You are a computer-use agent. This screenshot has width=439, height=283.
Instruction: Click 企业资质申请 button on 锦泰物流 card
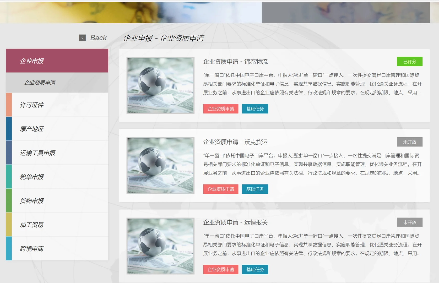coord(221,108)
